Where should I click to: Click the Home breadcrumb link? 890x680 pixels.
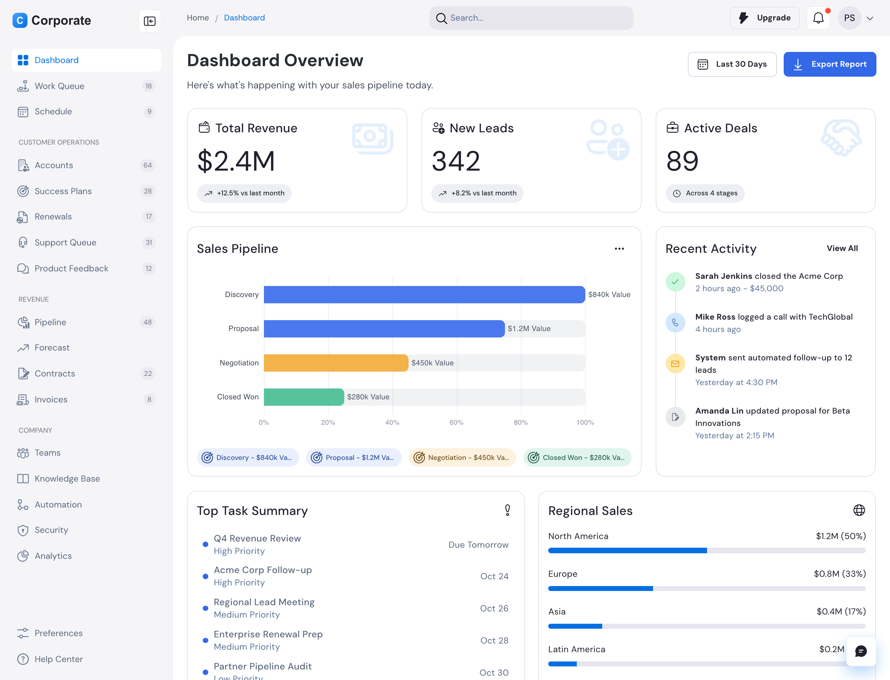coord(198,18)
